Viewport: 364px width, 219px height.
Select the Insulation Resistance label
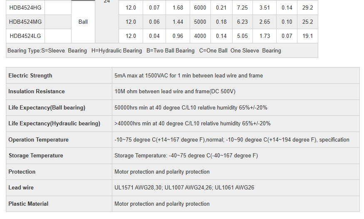37,91
